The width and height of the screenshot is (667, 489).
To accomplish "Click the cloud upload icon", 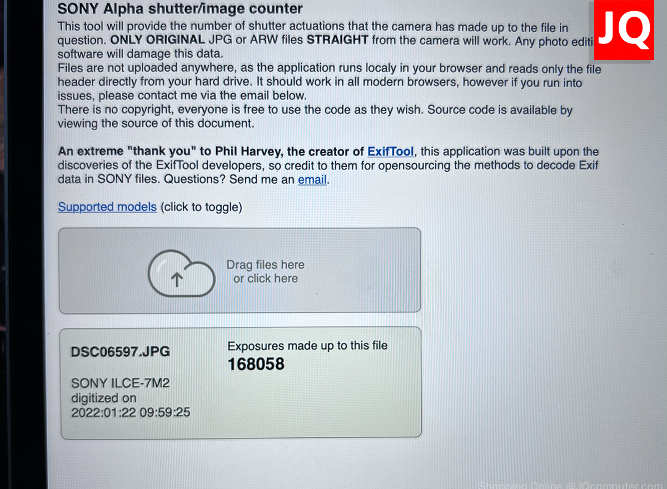I will (x=182, y=272).
